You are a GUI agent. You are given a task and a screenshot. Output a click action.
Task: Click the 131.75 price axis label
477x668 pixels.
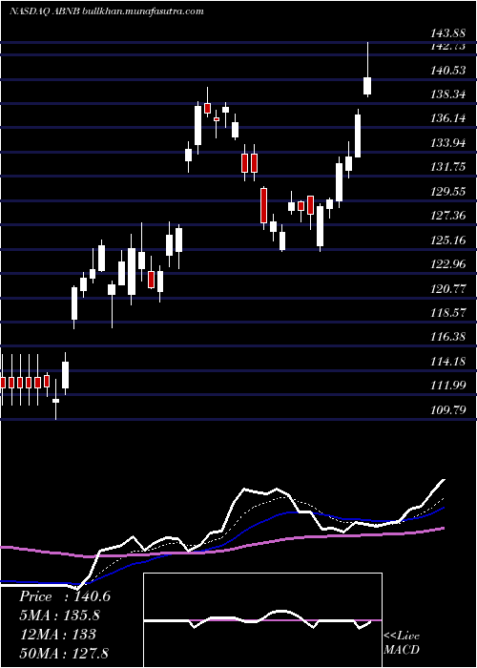click(x=448, y=167)
